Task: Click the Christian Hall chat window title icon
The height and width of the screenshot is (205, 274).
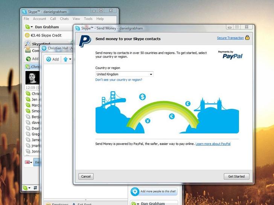Action: [44, 48]
